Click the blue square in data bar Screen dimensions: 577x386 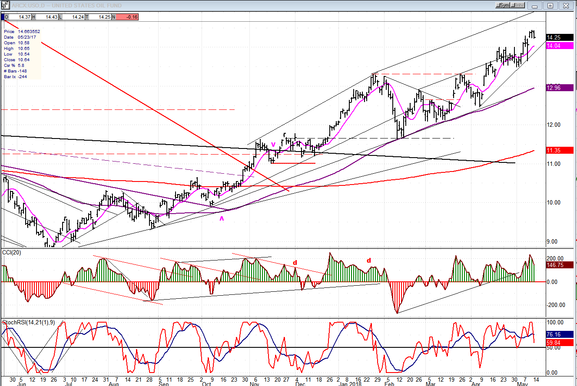(x=2, y=17)
